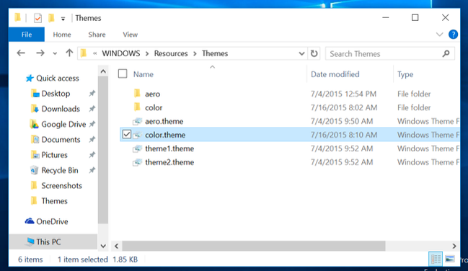Open Google Drive in Quick access

[x=63, y=124]
